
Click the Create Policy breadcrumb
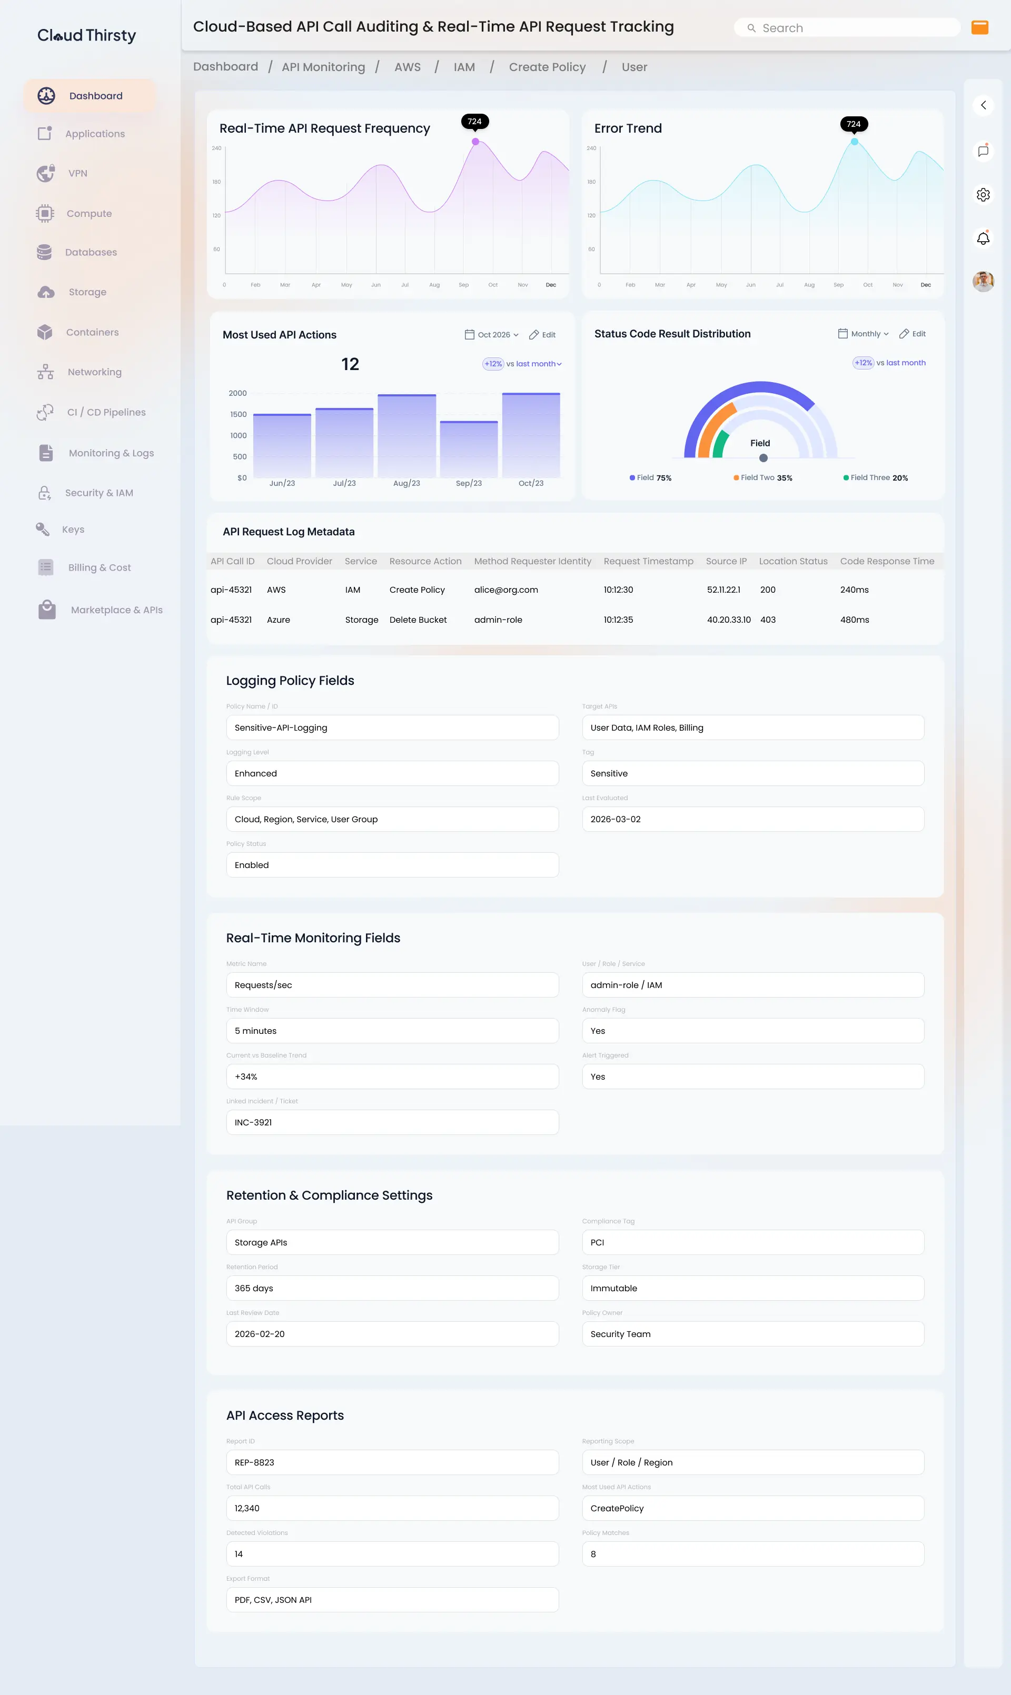[x=547, y=67]
